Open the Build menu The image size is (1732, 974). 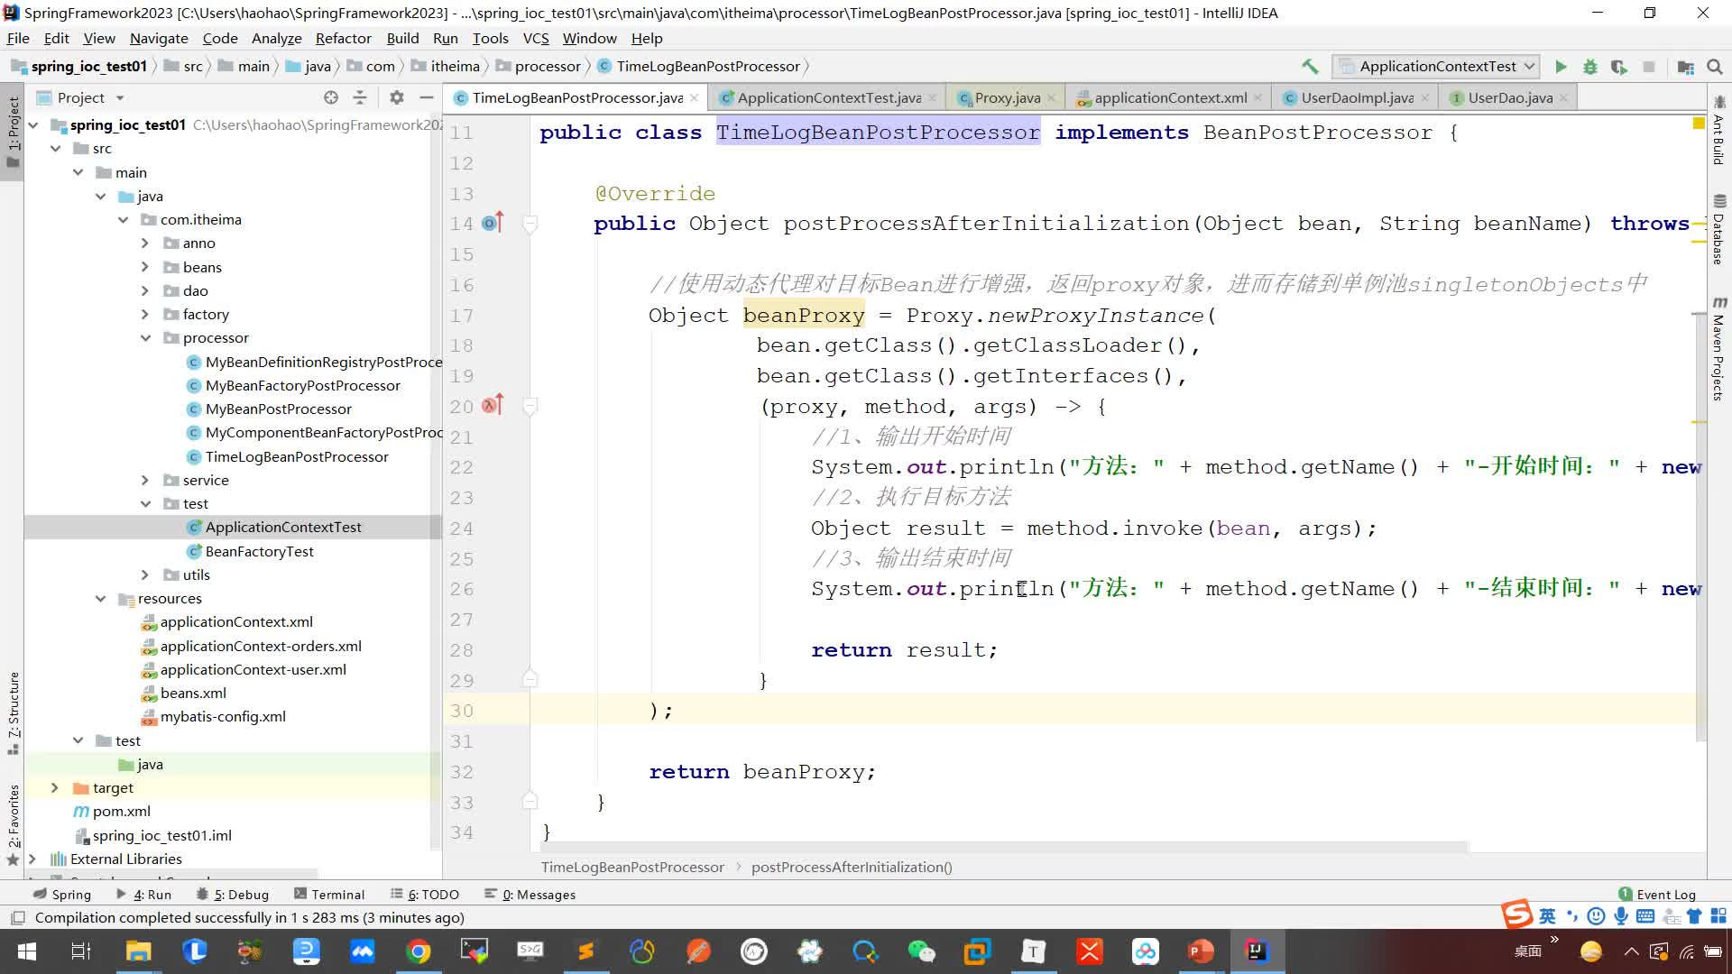pos(403,38)
